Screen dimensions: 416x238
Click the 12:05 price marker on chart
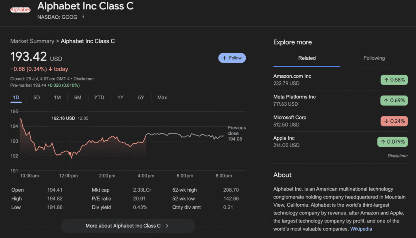[70, 153]
